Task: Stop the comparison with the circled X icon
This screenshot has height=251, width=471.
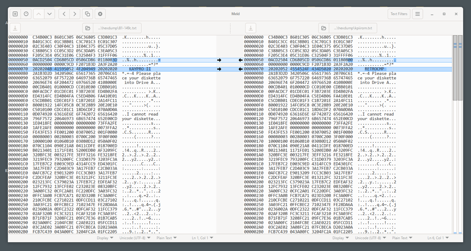Action: [100, 14]
